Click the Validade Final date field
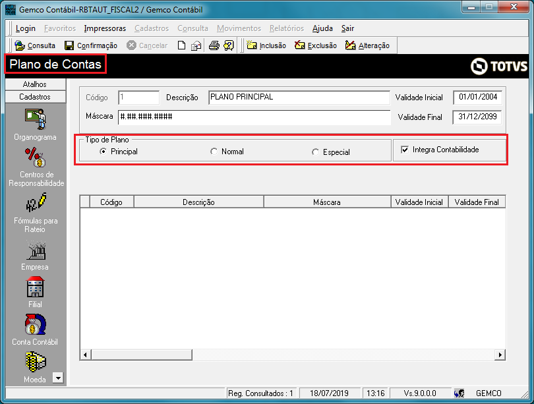 click(477, 117)
